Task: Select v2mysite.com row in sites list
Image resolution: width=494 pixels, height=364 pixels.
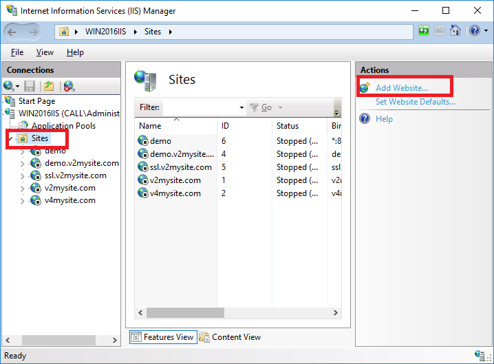Action: point(238,180)
